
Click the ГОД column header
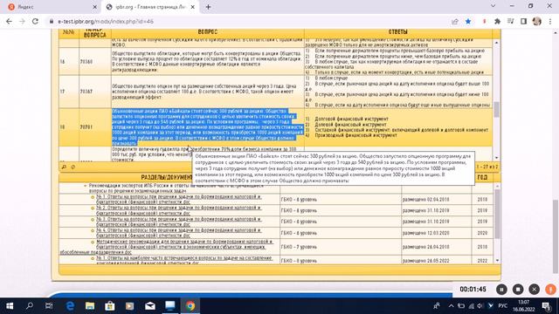coord(482,177)
